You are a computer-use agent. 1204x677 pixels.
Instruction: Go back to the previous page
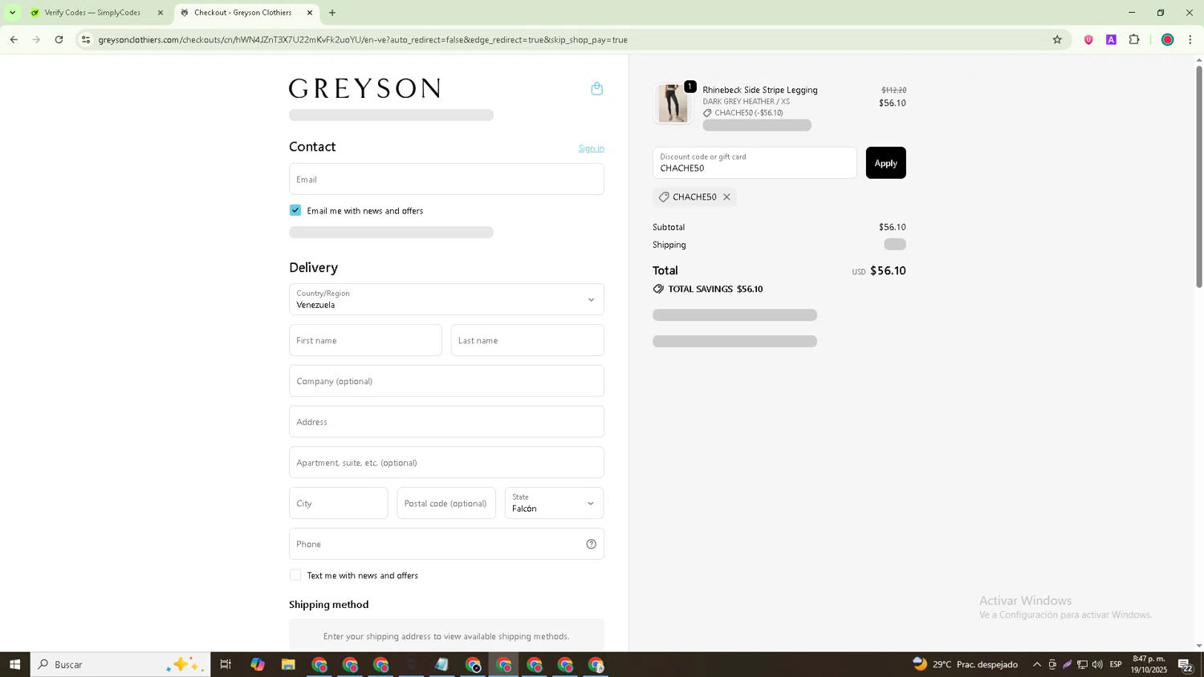(14, 39)
